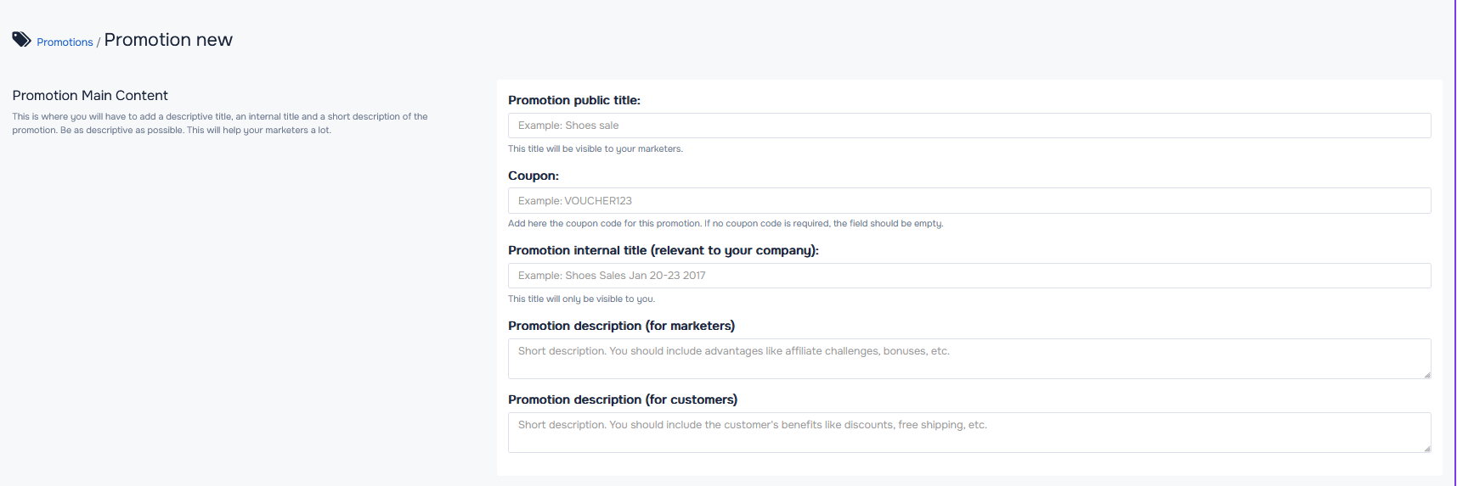
Task: Click the Promotion description for marketers label
Action: [x=621, y=326]
